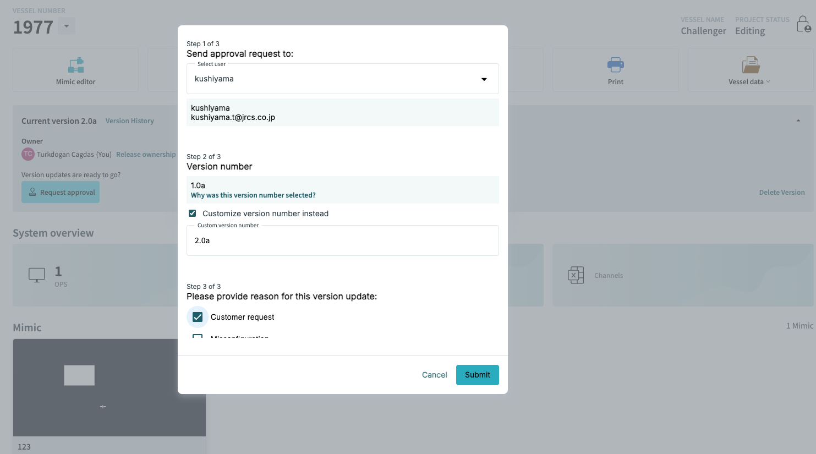Expand the Vessel data chevron menu

pos(768,82)
